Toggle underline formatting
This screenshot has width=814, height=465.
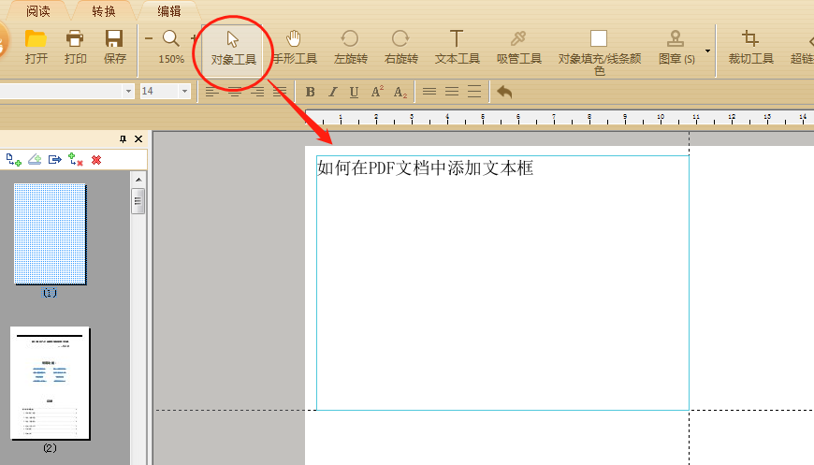point(354,92)
